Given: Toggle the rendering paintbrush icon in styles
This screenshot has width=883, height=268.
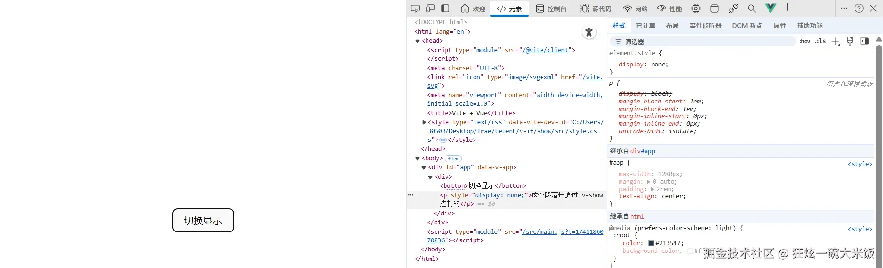Looking at the screenshot, I should (850, 41).
